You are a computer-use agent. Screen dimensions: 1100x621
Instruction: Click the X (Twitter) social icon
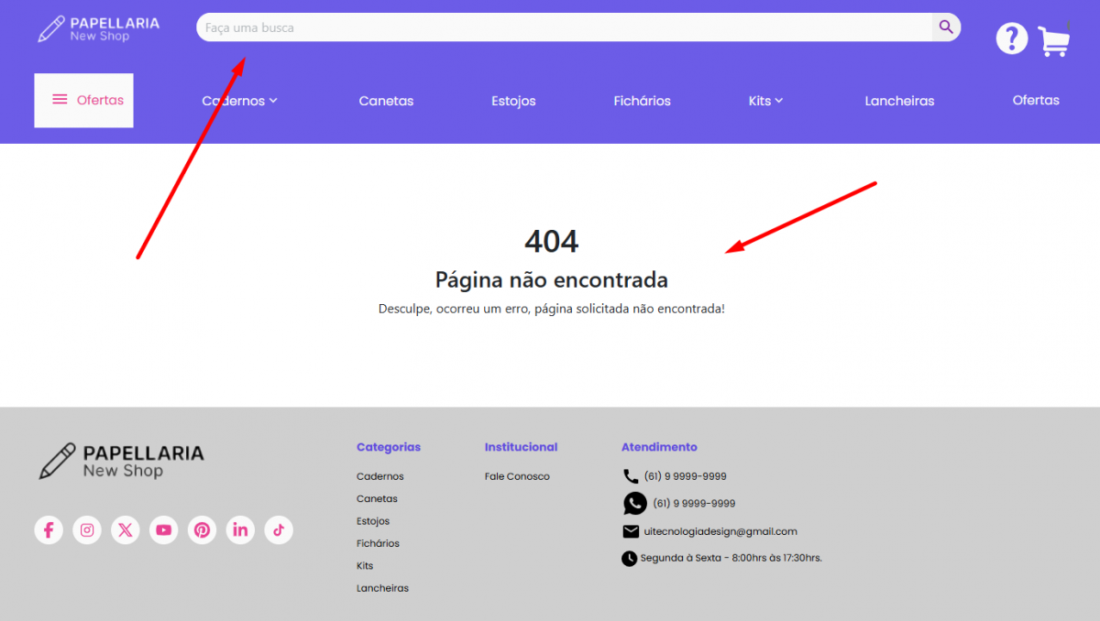tap(126, 529)
